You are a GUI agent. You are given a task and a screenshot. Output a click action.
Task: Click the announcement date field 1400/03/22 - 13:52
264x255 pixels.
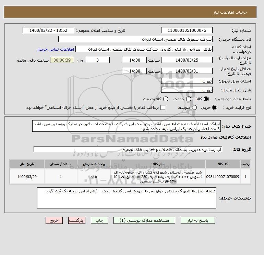(48, 30)
